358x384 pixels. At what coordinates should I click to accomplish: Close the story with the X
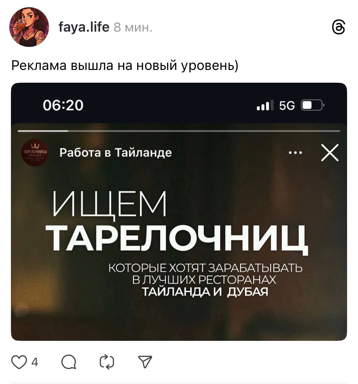tap(330, 153)
